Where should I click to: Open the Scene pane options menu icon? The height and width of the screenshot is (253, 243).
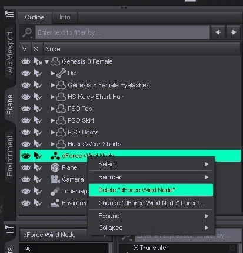click(9, 15)
